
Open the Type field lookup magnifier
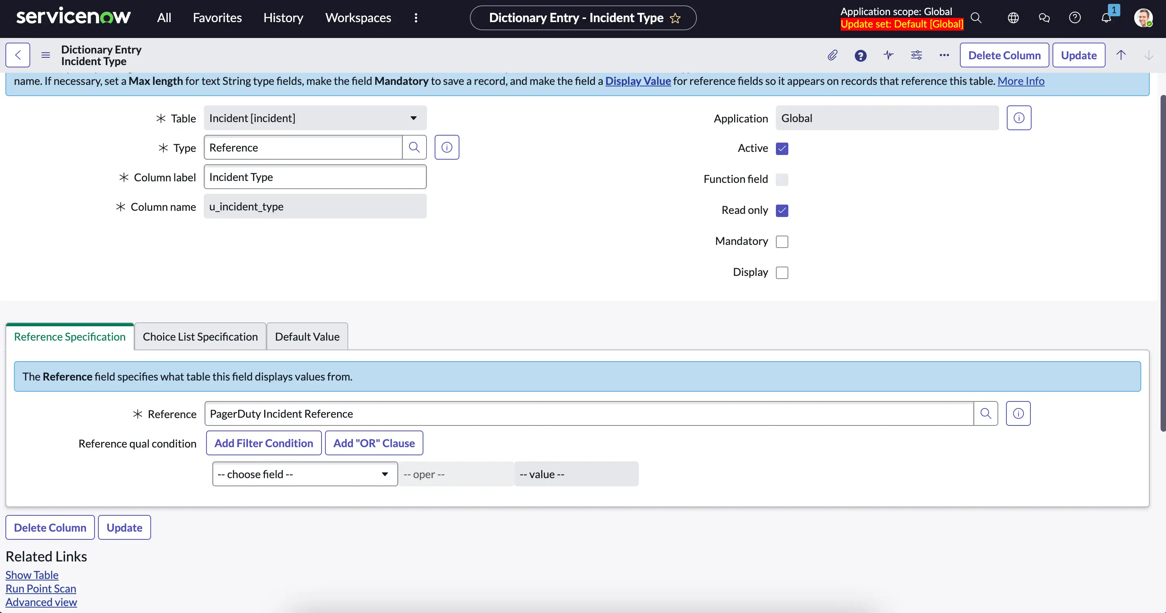414,147
